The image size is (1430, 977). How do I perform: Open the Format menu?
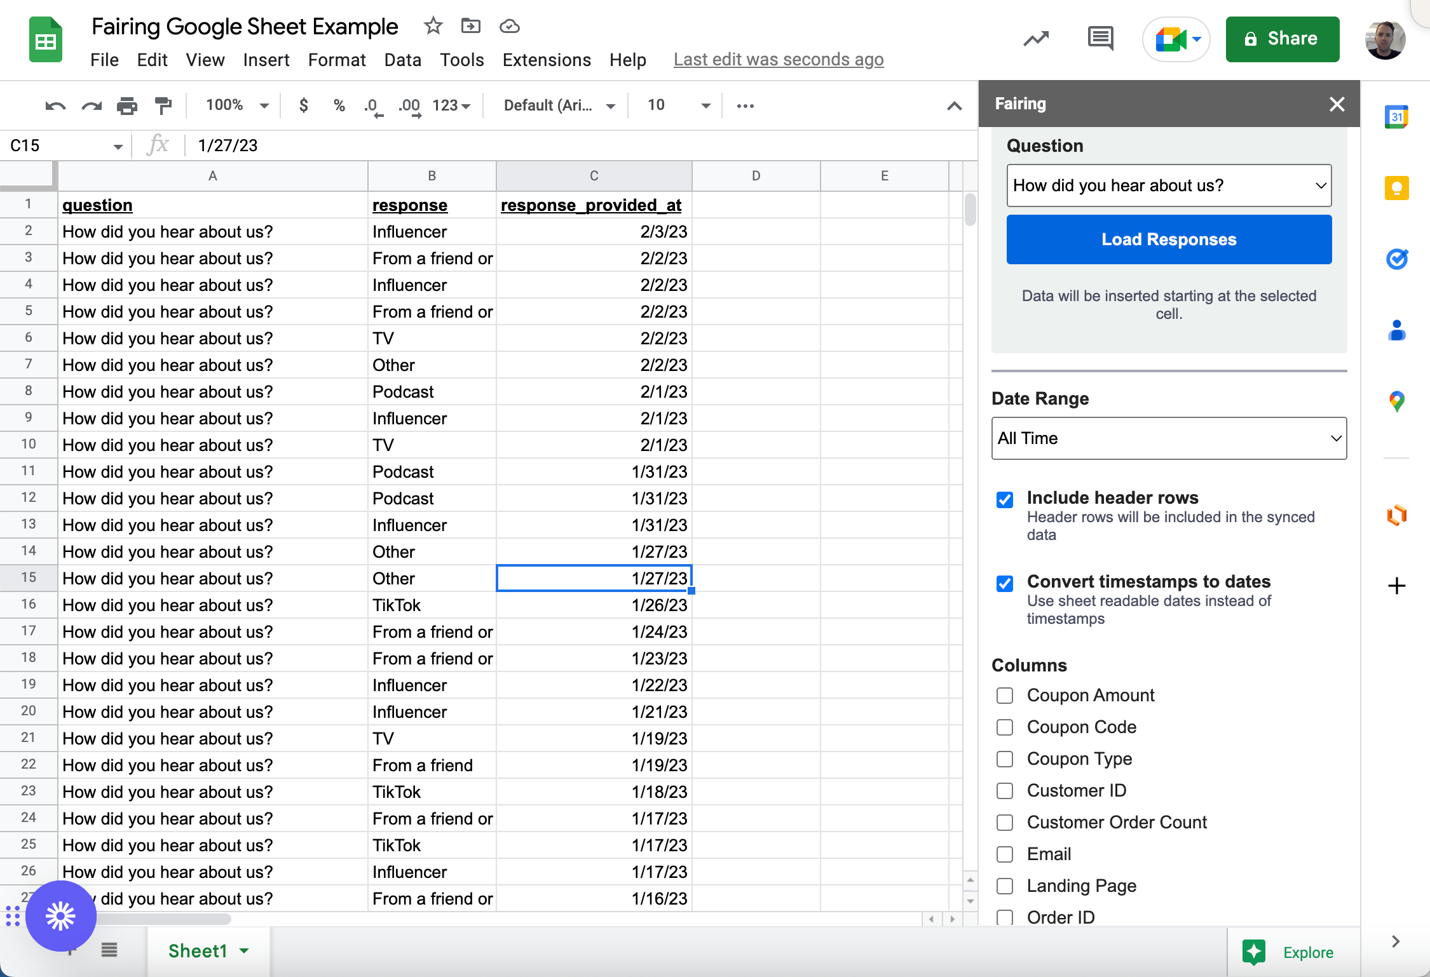pyautogui.click(x=336, y=60)
